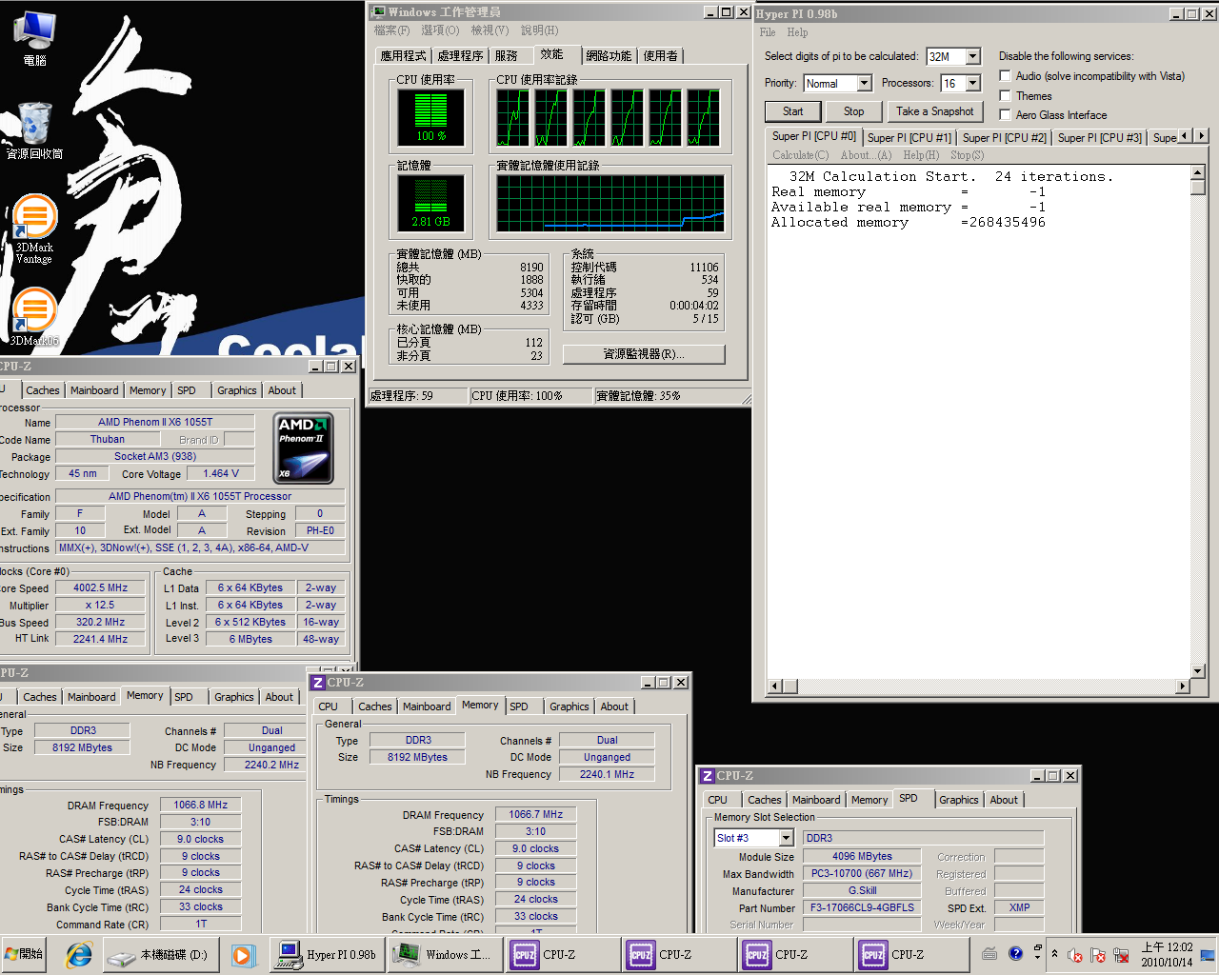Open the Slot #3 memory slot dropdown
Screen dimensions: 1219x975
coord(786,838)
